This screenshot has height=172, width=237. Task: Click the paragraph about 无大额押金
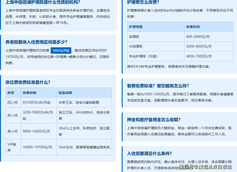click(179, 131)
